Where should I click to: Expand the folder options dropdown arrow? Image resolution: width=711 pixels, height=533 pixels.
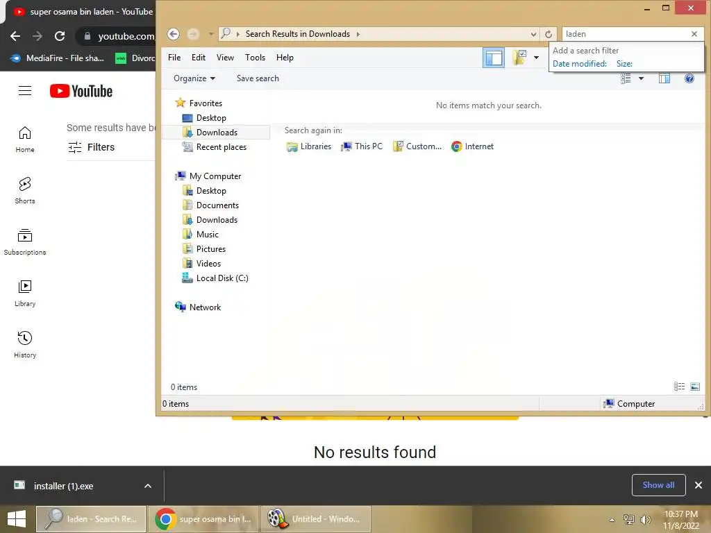pos(536,58)
